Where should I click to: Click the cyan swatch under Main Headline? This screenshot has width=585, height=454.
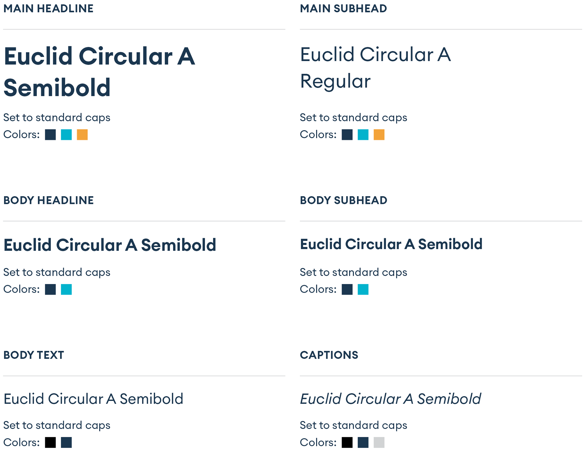pos(66,135)
